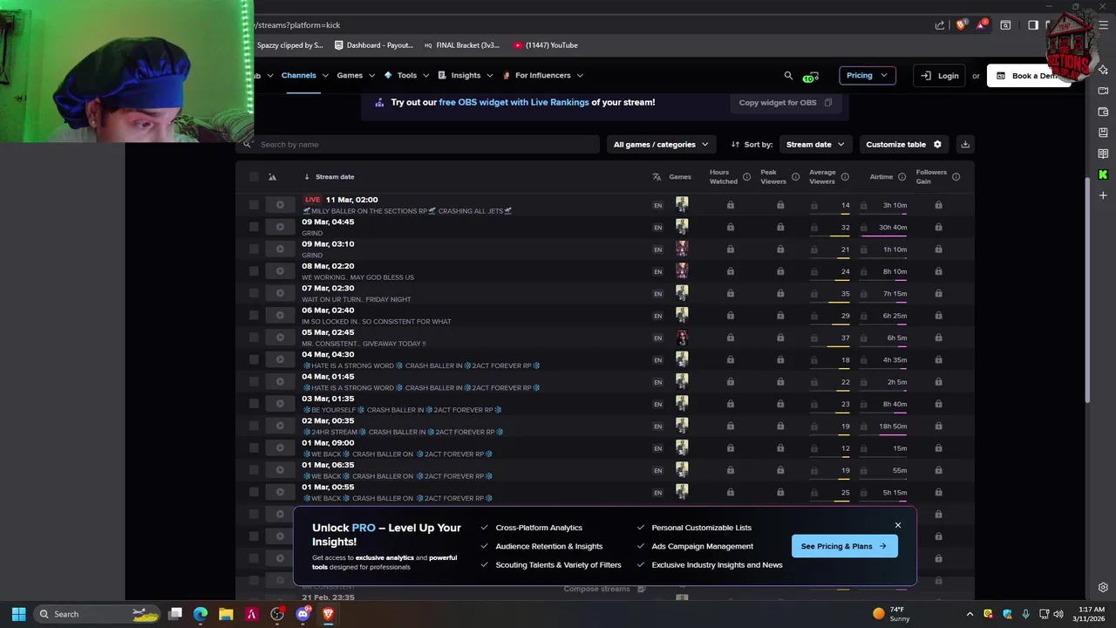The image size is (1116, 628).
Task: Open Brave Rewards triangle icon
Action: pyautogui.click(x=983, y=25)
